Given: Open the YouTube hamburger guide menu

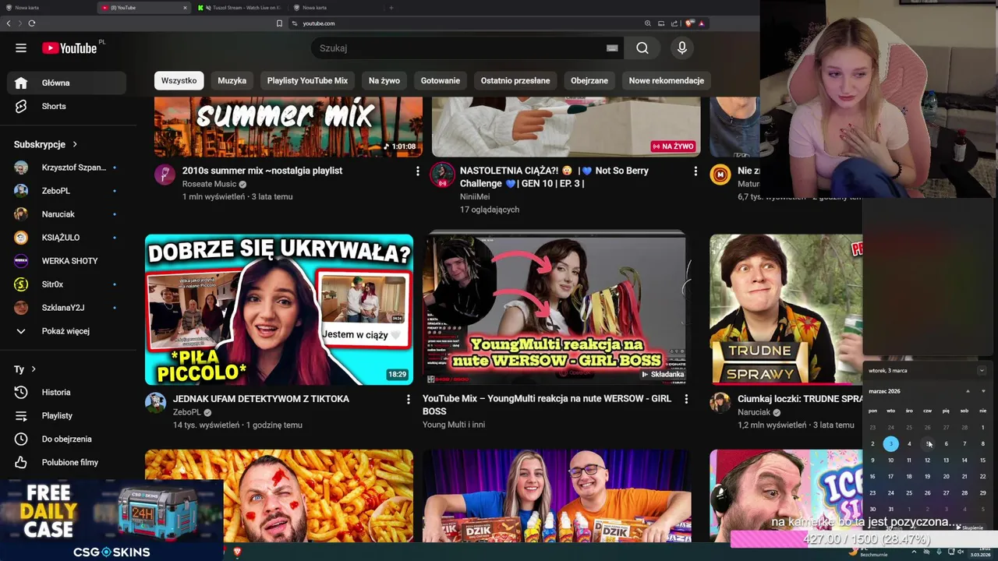Looking at the screenshot, I should coord(21,48).
